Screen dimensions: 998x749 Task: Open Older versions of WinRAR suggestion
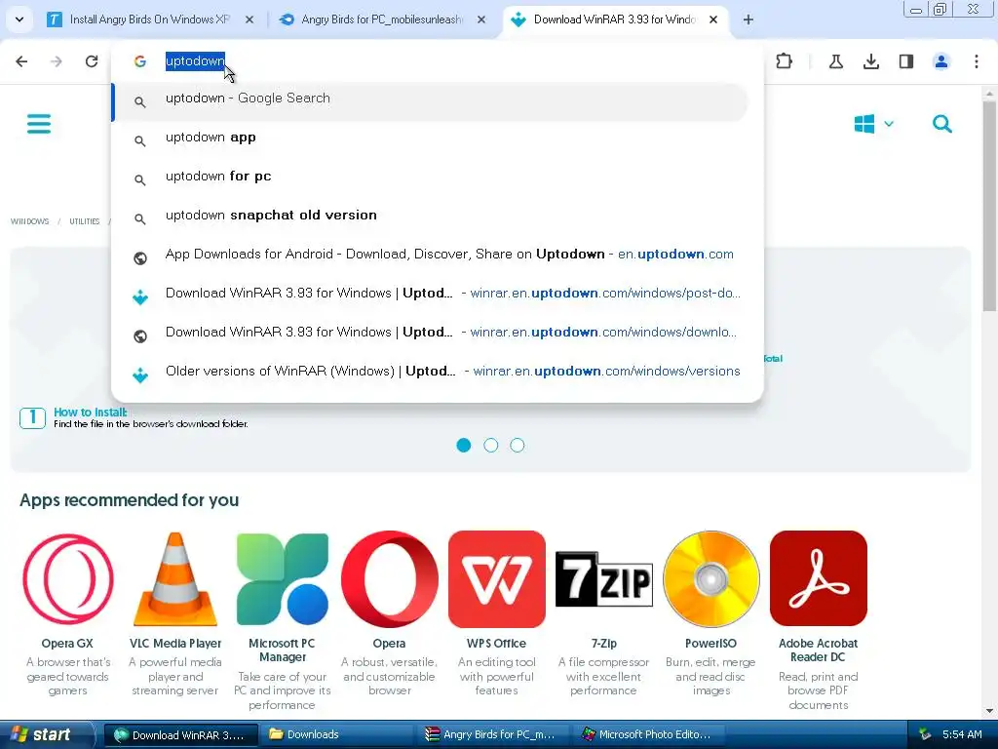[430, 372]
